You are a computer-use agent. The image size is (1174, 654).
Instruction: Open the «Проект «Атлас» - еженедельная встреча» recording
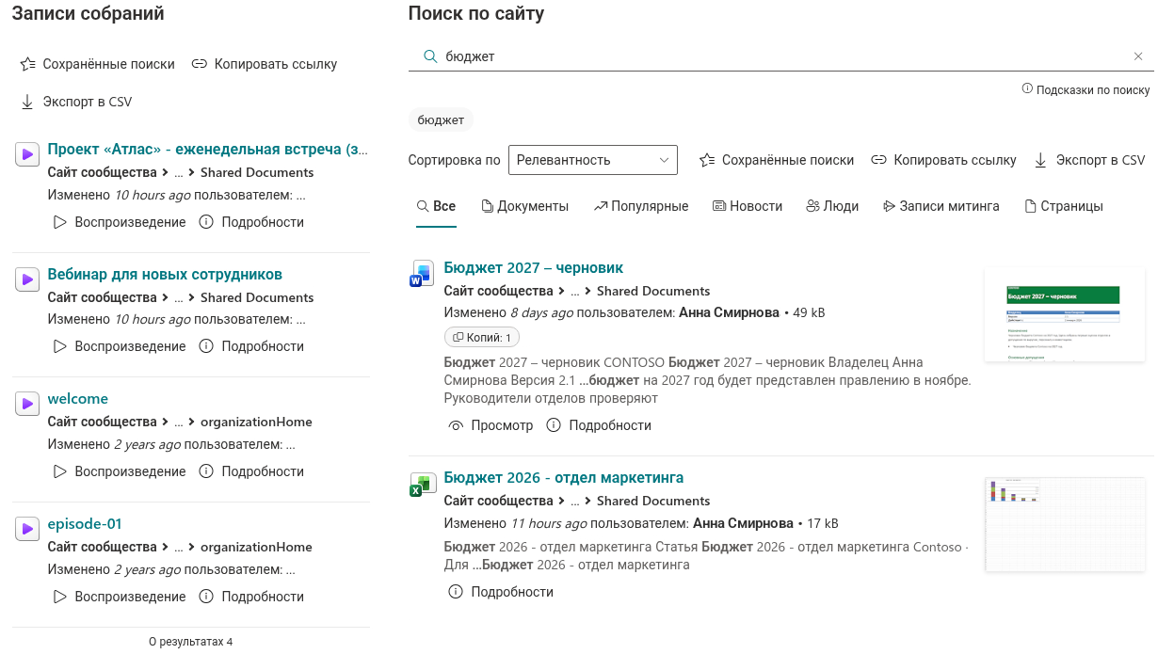208,150
